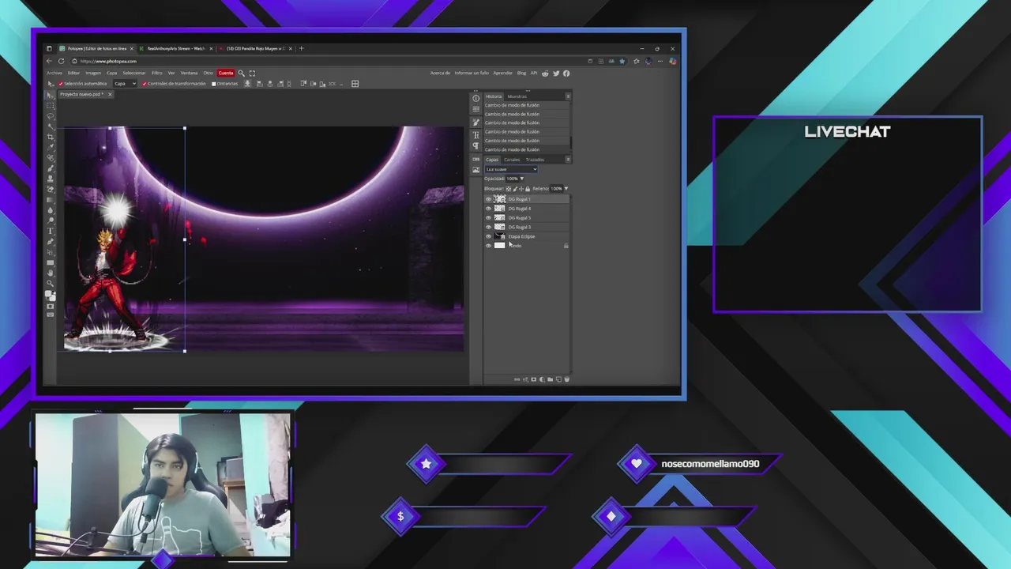Open Photopea Facebook link icon

tap(566, 73)
